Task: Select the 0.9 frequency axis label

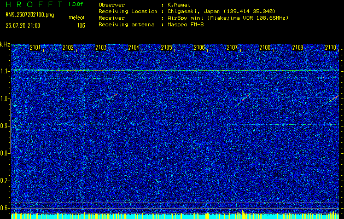Action: [4, 126]
